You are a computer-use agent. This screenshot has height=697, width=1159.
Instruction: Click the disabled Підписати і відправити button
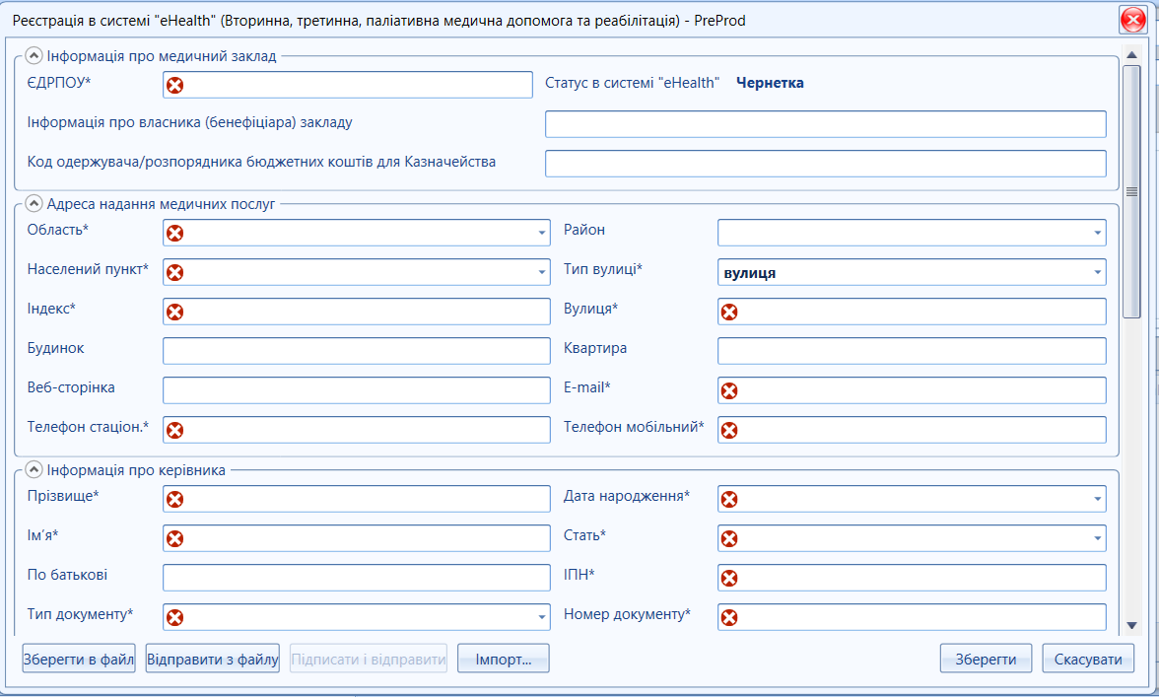[369, 659]
